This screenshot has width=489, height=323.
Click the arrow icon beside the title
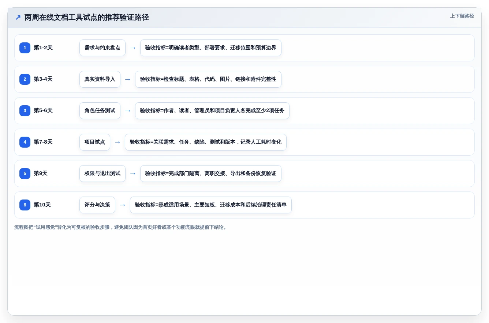[x=18, y=18]
